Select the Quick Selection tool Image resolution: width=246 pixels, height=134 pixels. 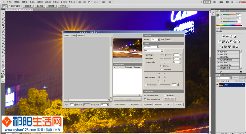(3, 22)
